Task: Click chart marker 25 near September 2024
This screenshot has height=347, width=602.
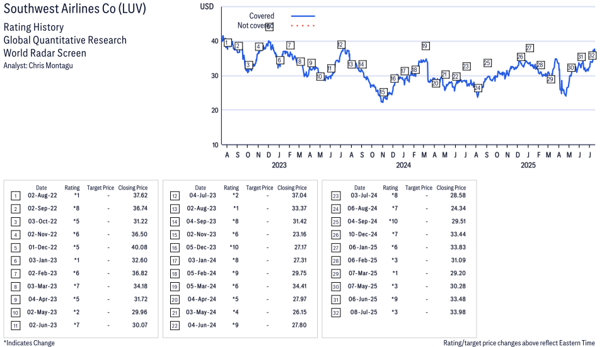Action: pyautogui.click(x=487, y=63)
